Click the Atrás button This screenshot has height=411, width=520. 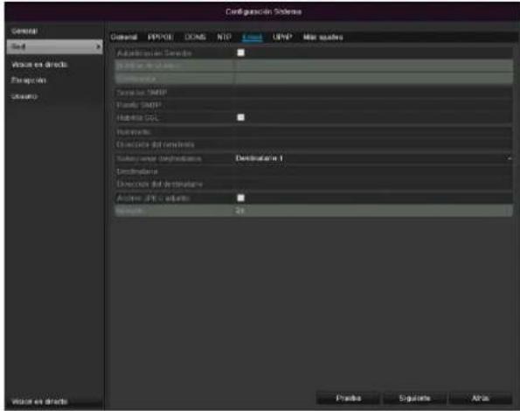(481, 398)
